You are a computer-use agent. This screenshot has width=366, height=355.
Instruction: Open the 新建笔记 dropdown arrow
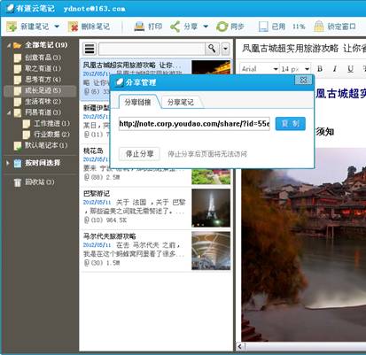tap(57, 27)
